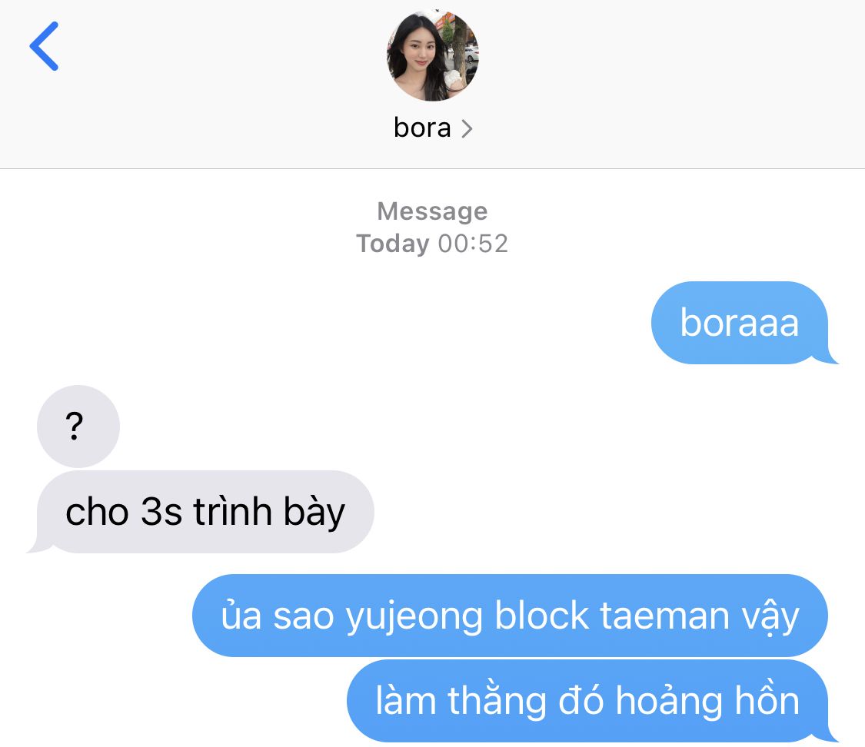Tap the blue back arrow
The height and width of the screenshot is (747, 865).
click(x=44, y=46)
